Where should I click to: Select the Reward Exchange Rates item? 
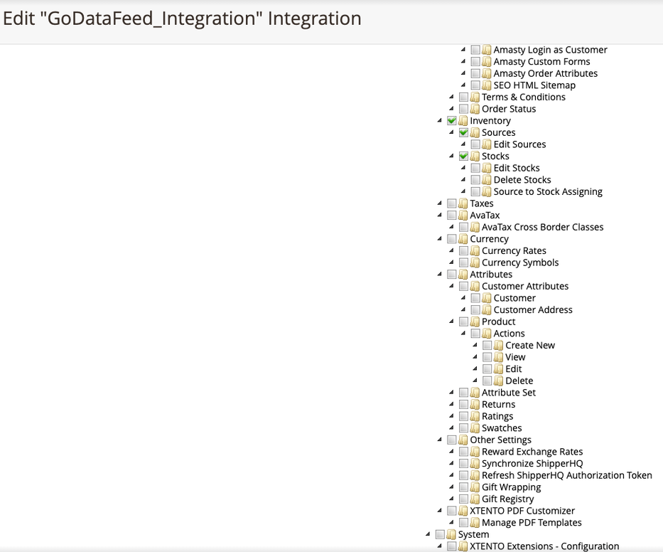point(532,452)
